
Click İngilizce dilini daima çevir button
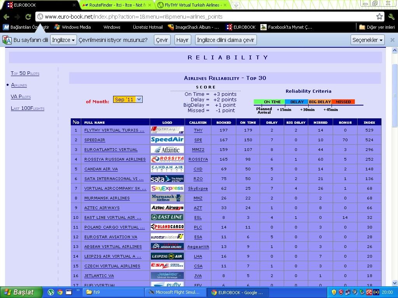pos(226,40)
